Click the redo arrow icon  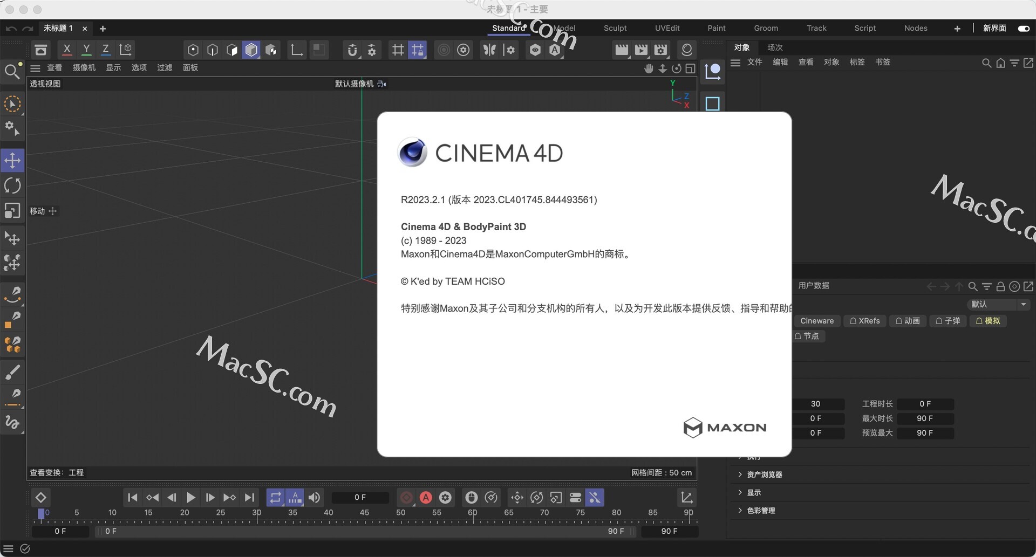coord(28,29)
